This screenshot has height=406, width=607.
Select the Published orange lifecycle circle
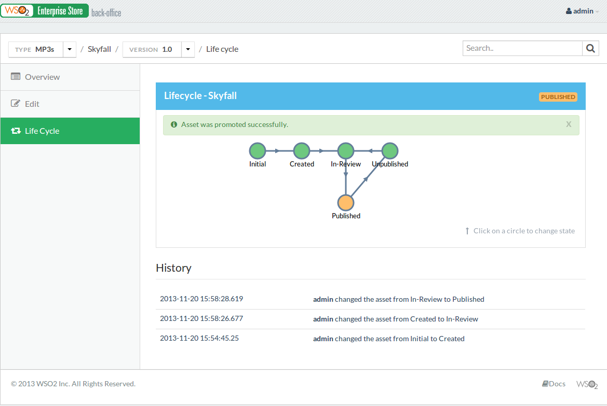pyautogui.click(x=345, y=203)
